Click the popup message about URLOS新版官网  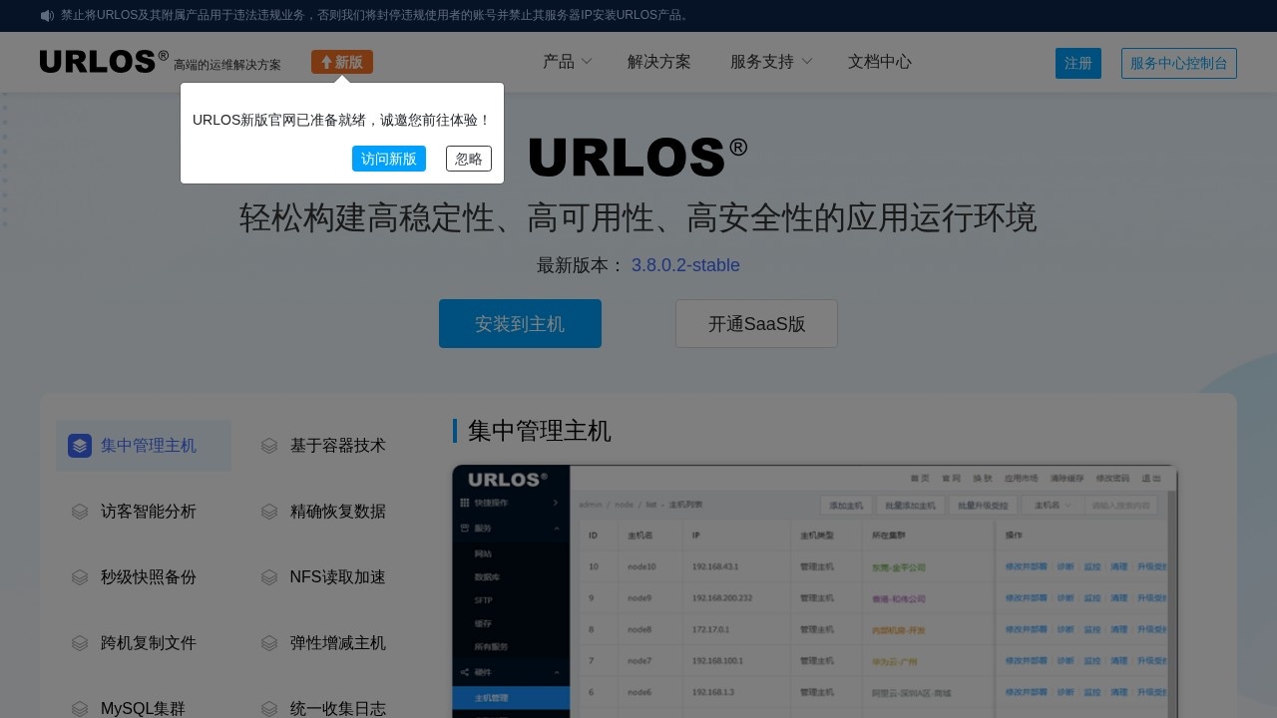click(x=342, y=120)
